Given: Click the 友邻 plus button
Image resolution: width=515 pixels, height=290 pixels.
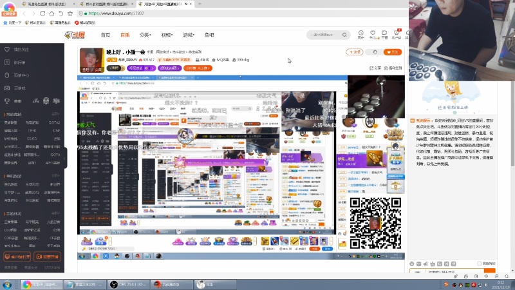Looking at the screenshot, I should [355, 52].
